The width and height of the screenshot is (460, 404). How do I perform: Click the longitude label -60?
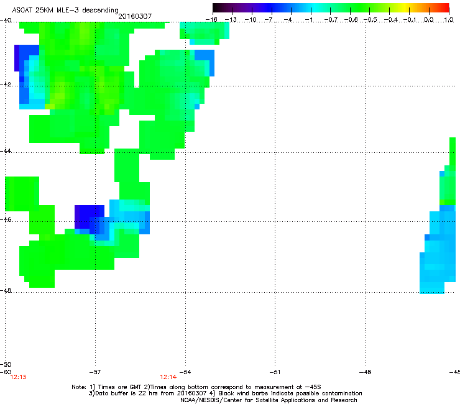pyautogui.click(x=6, y=372)
